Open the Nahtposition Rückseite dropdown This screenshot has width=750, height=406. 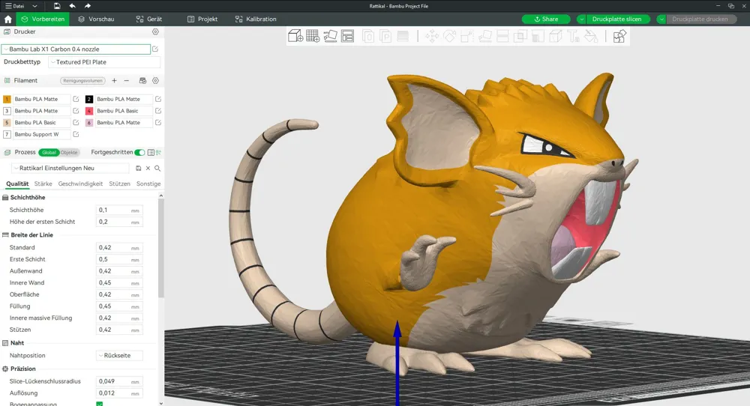pos(119,355)
